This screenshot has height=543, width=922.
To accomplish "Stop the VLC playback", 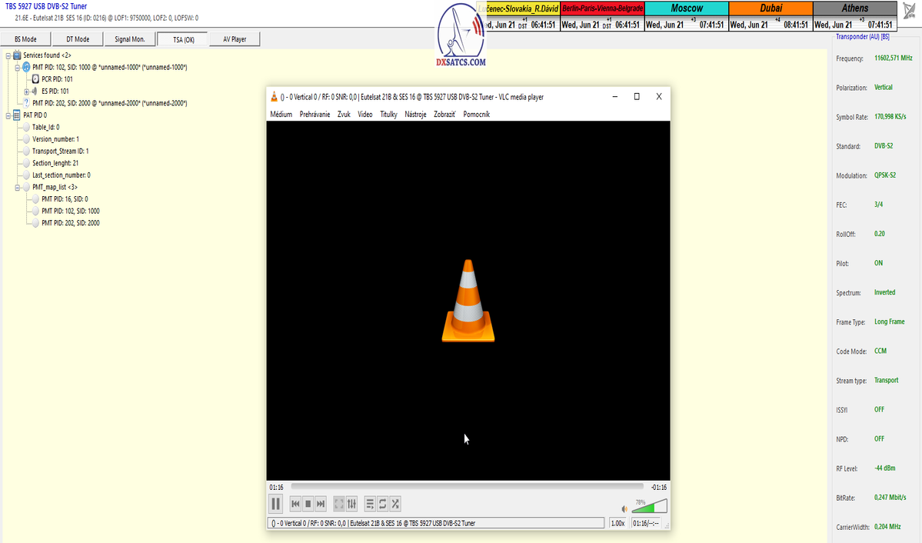I will click(308, 504).
